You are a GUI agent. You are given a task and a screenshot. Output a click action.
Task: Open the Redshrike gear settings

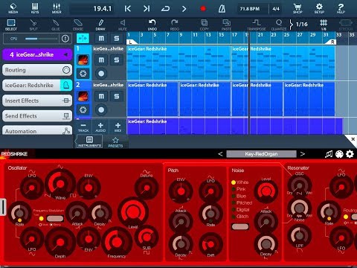350,154
